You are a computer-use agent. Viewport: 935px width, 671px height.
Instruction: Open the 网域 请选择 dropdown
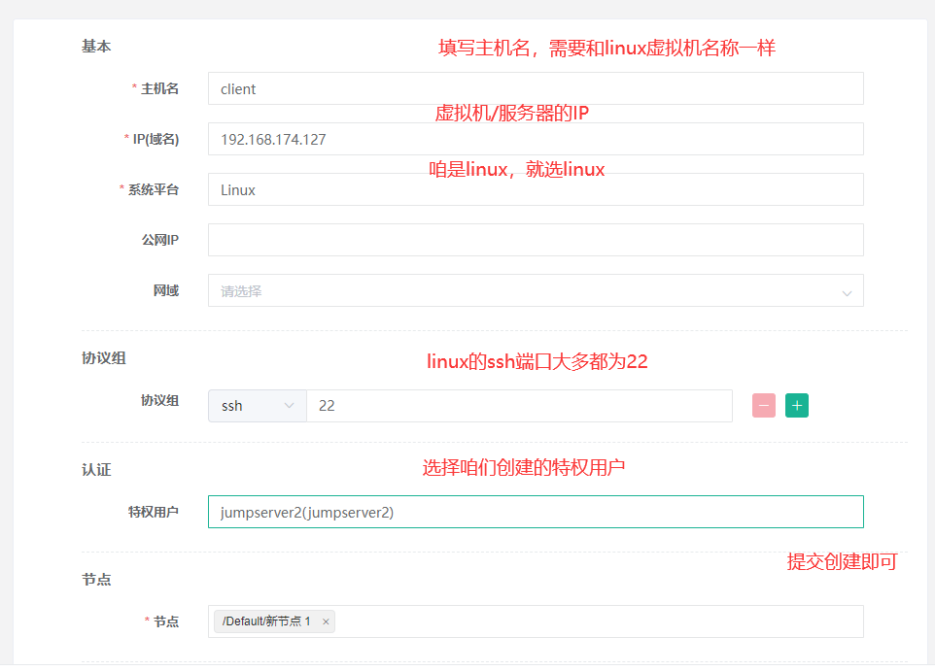point(535,289)
